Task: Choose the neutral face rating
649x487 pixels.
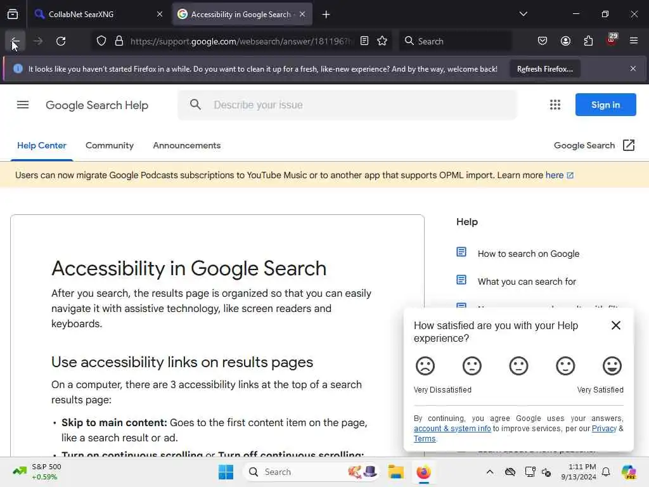Action: [x=518, y=366]
